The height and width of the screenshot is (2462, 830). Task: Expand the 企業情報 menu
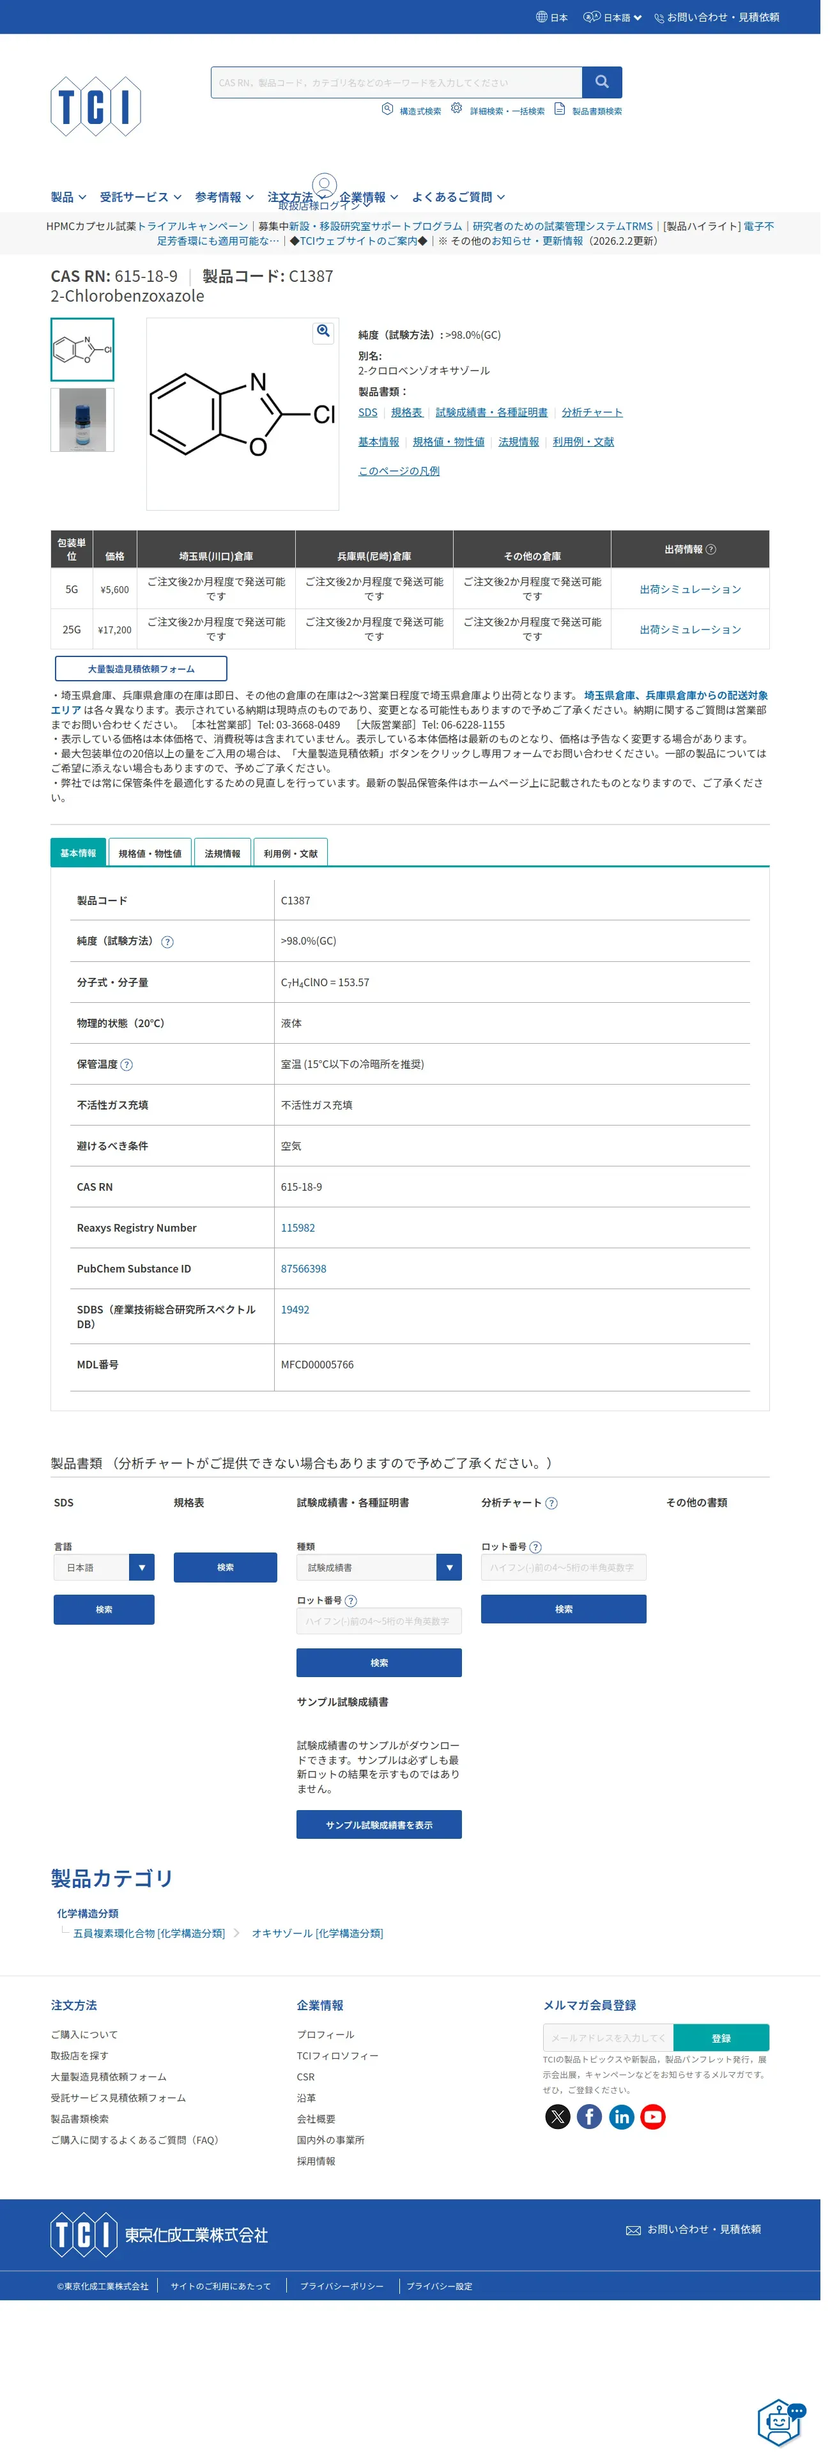(x=369, y=197)
